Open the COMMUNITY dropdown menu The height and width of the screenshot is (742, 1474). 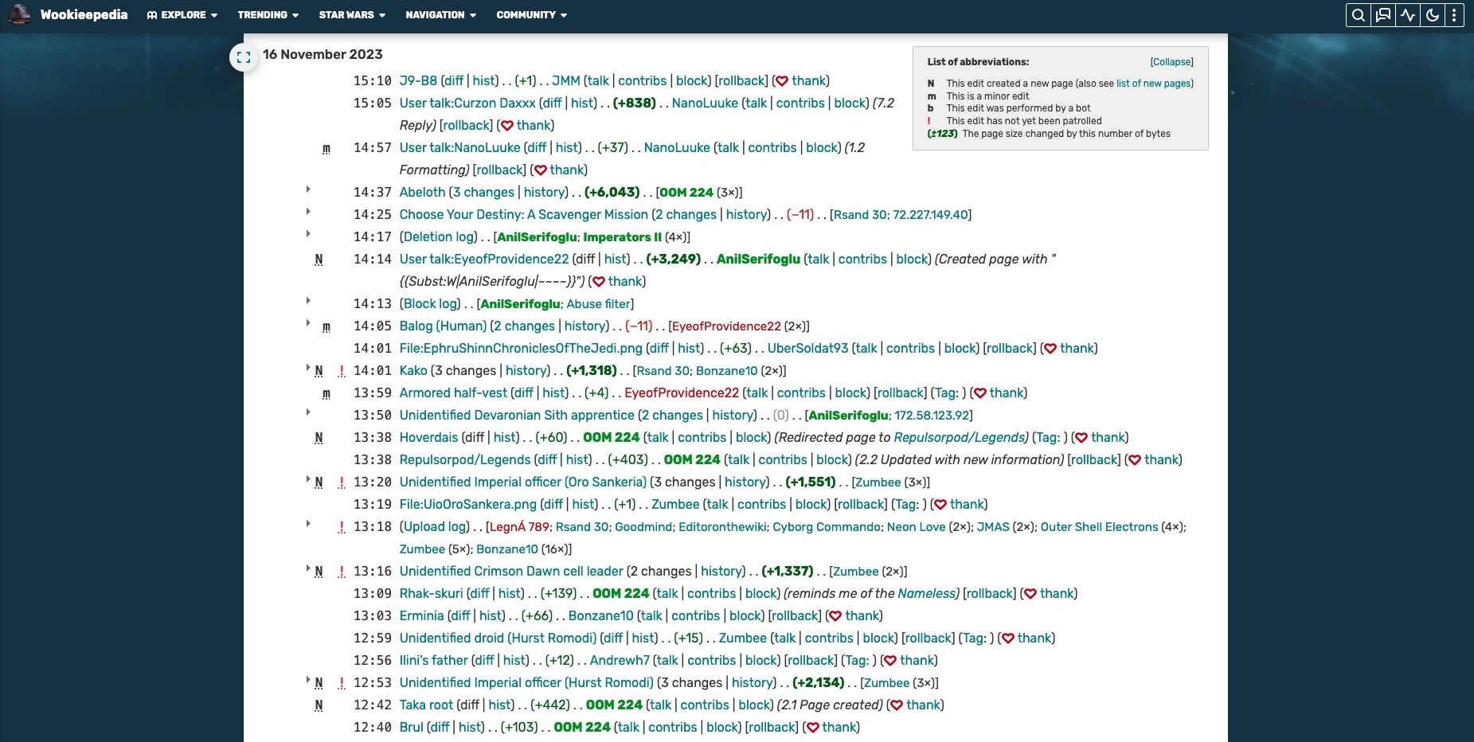(532, 15)
